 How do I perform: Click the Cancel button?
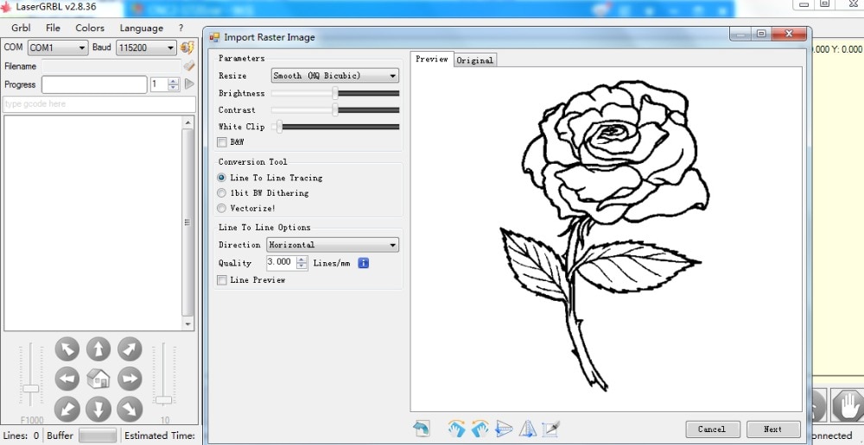(712, 429)
